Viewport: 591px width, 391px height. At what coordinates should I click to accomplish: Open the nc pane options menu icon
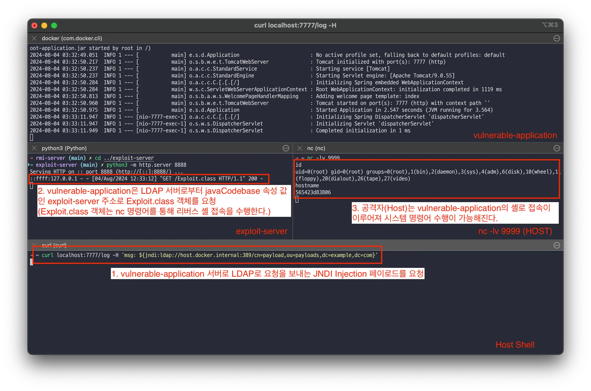pos(557,148)
